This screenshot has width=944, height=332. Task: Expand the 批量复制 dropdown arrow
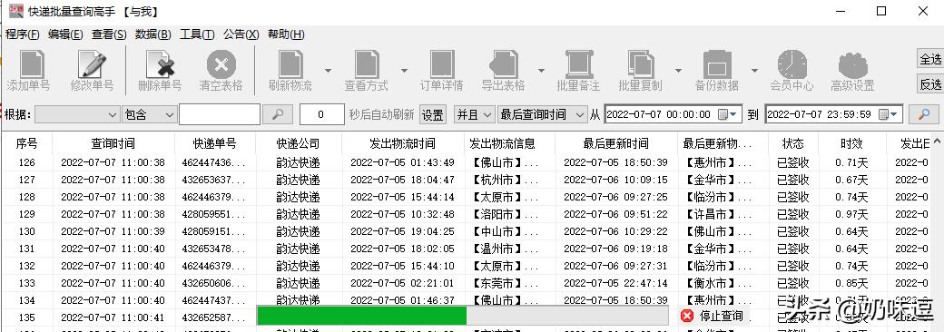(x=679, y=71)
